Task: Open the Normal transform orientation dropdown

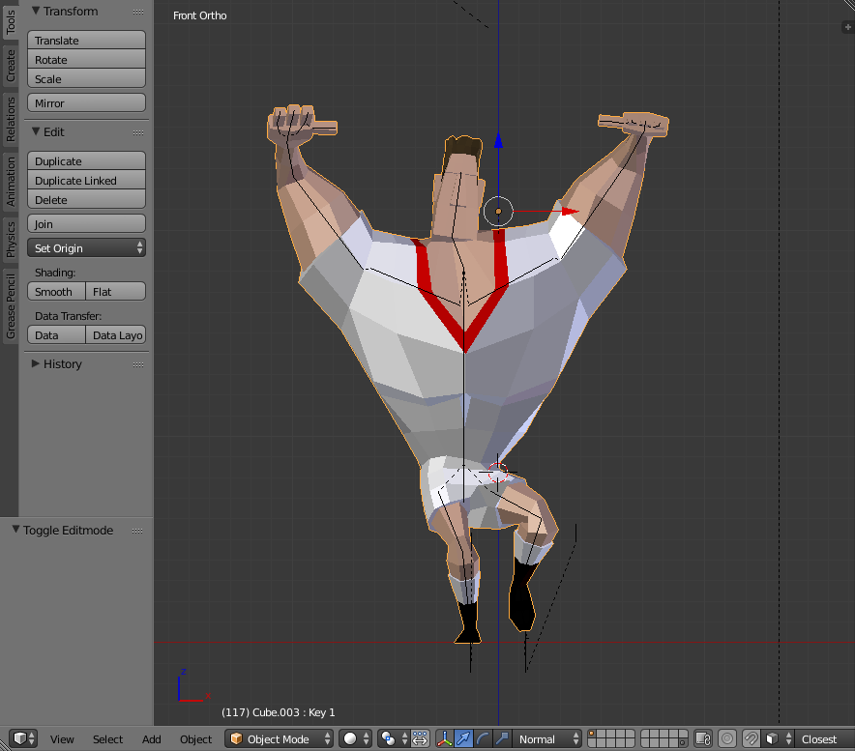Action: pos(546,738)
